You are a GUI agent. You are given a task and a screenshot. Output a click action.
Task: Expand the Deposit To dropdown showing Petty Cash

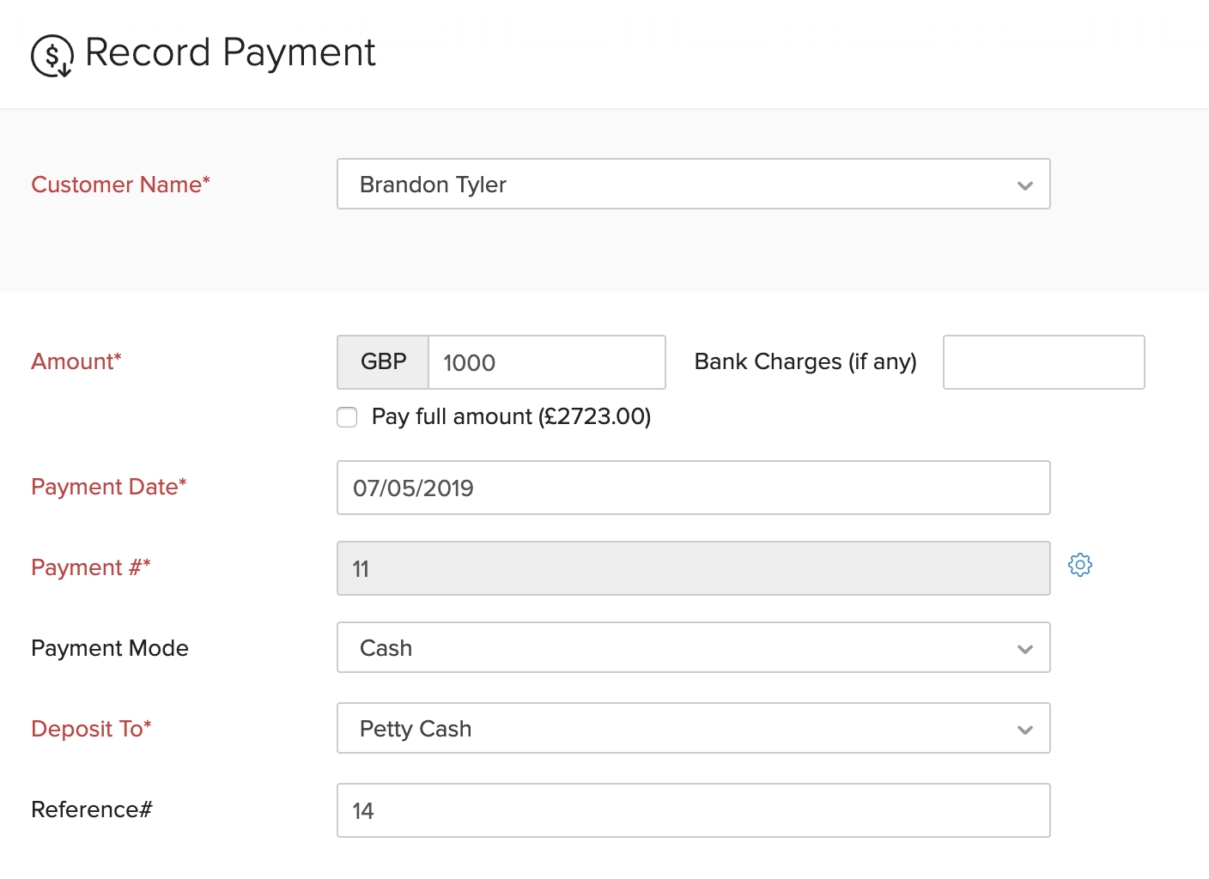[x=693, y=729]
